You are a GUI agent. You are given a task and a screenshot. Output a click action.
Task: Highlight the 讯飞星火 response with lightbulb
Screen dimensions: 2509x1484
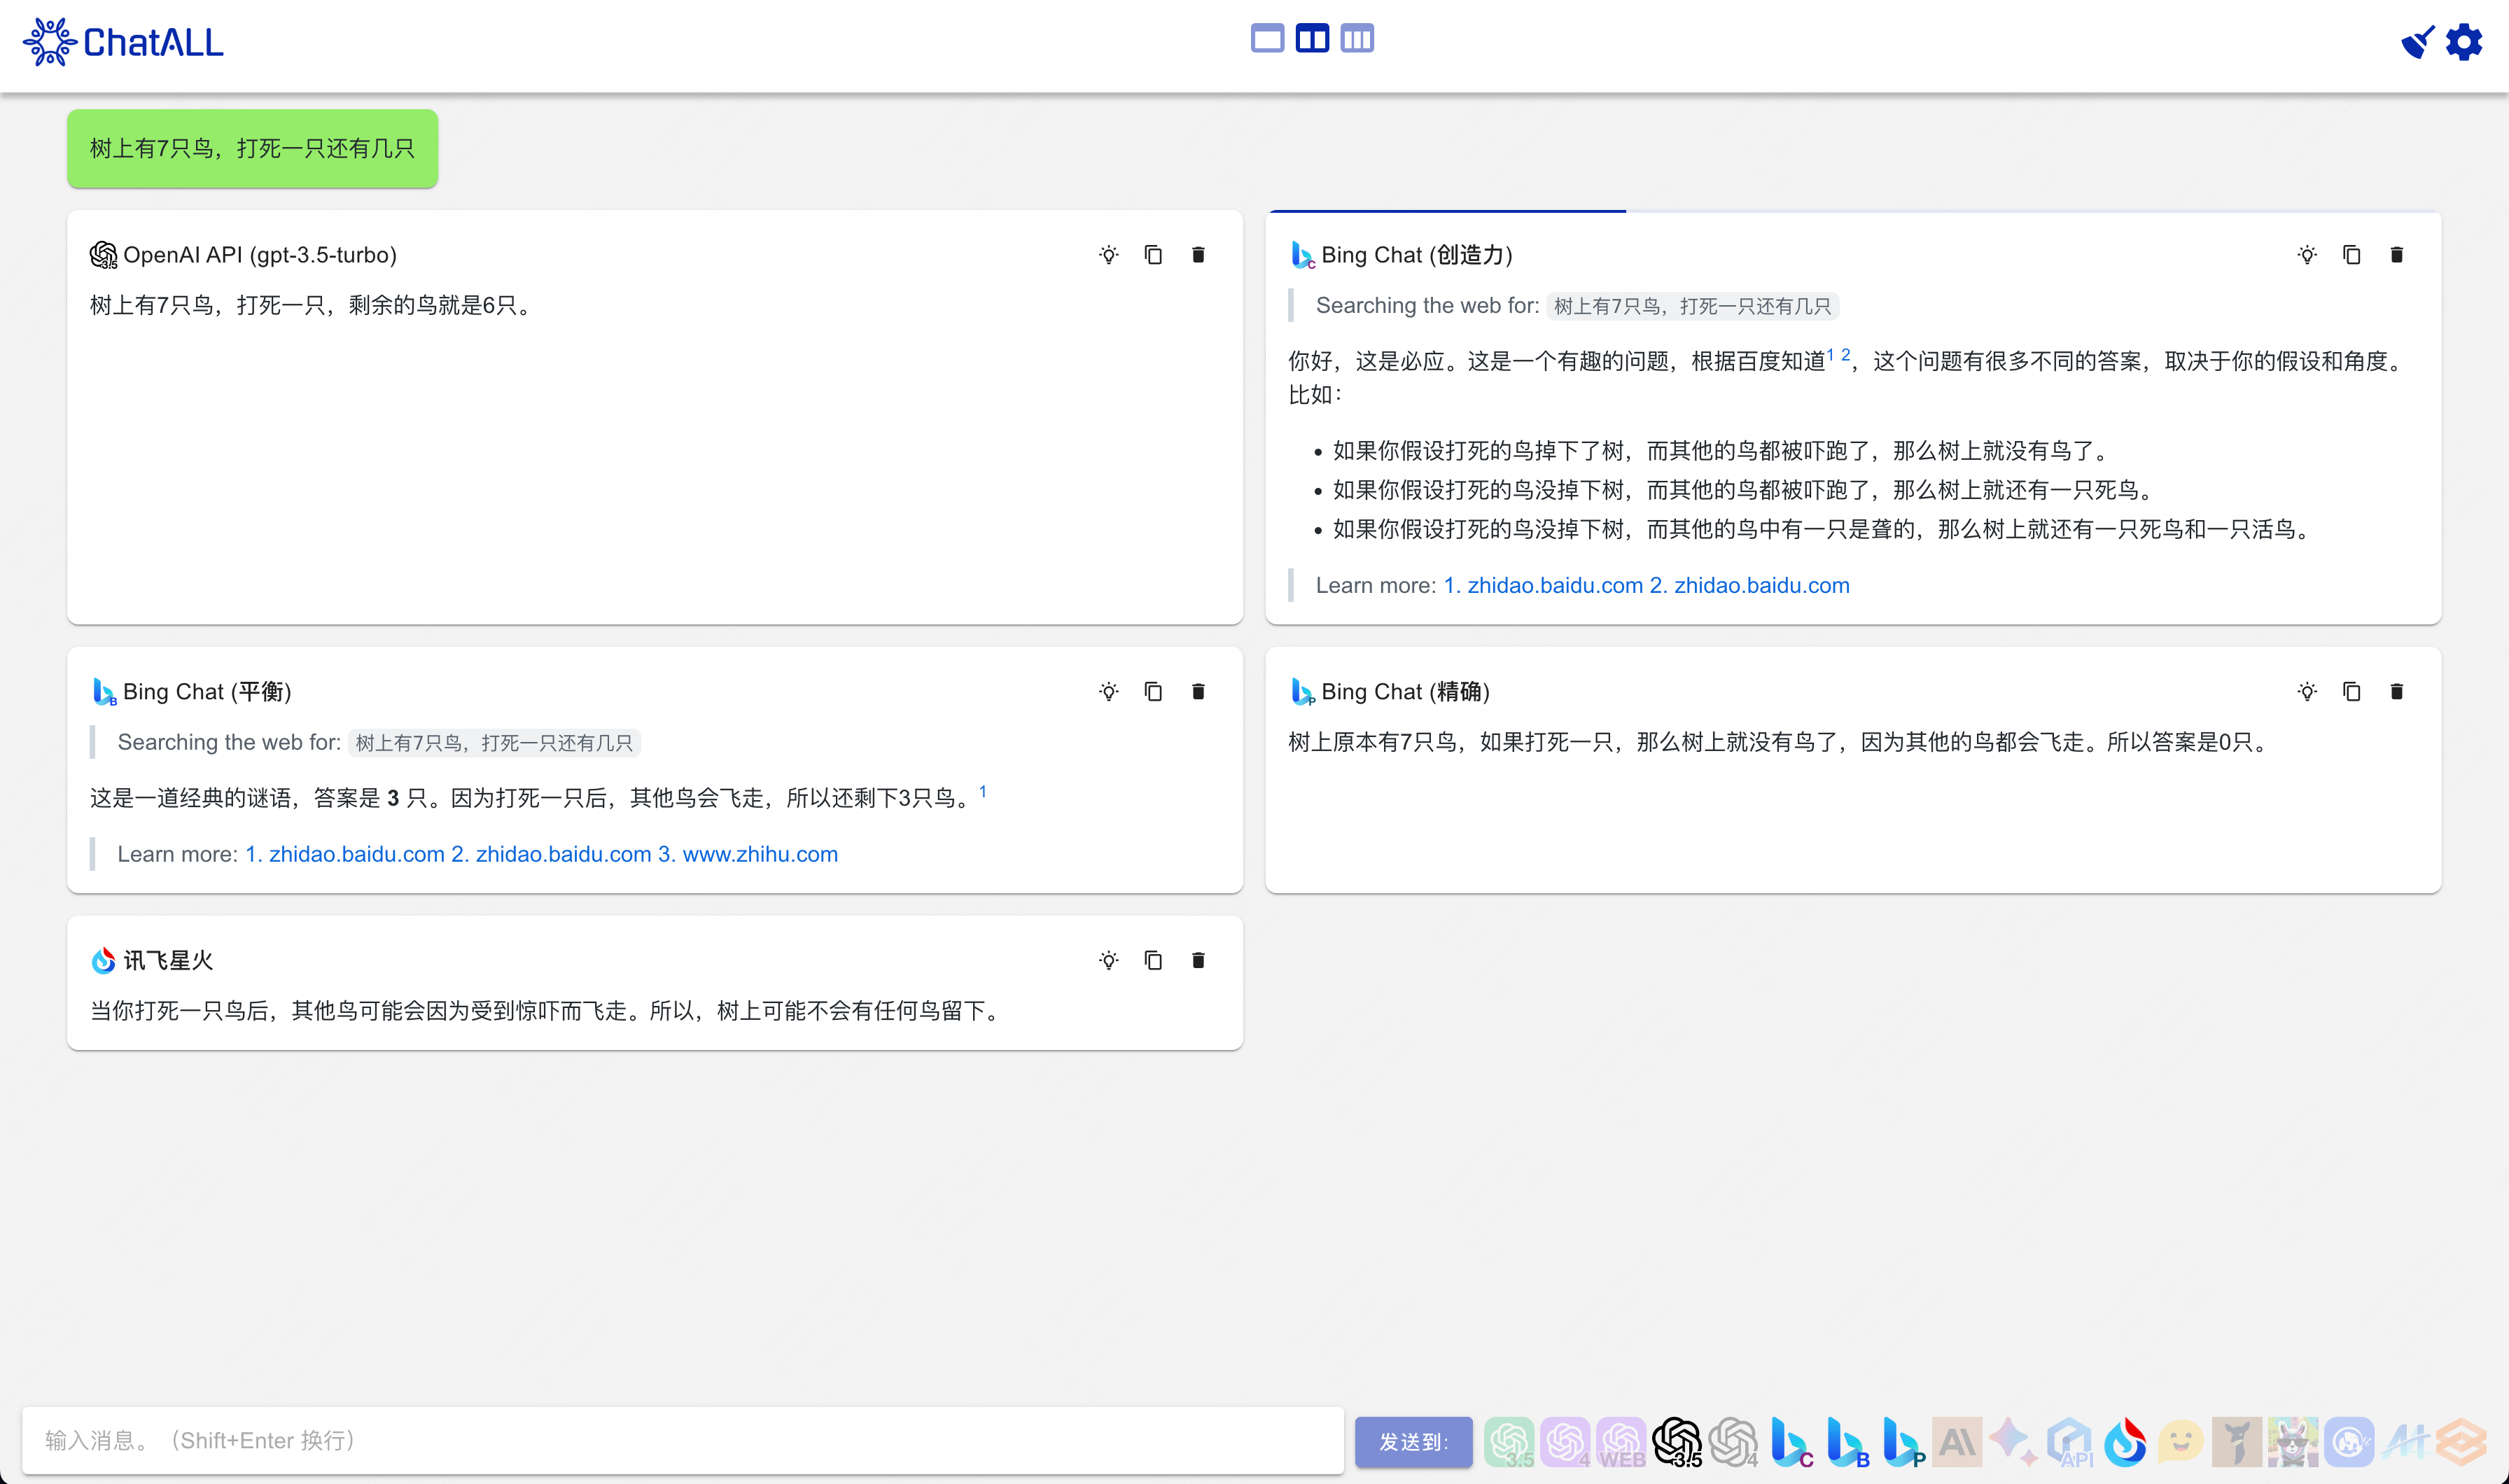click(1108, 961)
